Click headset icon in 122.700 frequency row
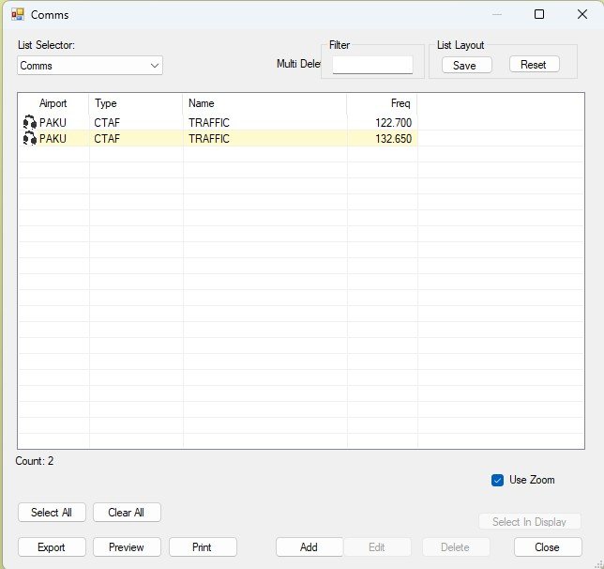The width and height of the screenshot is (604, 569). [x=29, y=122]
